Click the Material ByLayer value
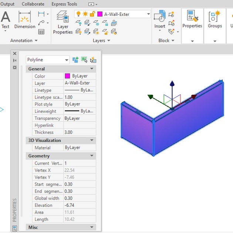The height and width of the screenshot is (233, 233). [x=80, y=148]
